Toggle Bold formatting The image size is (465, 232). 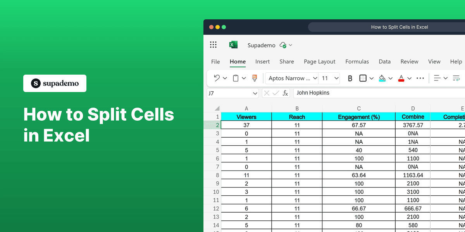click(350, 78)
